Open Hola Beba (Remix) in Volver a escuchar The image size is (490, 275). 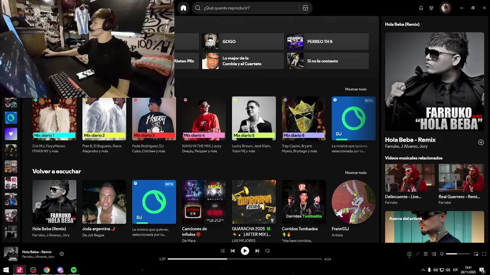click(54, 209)
